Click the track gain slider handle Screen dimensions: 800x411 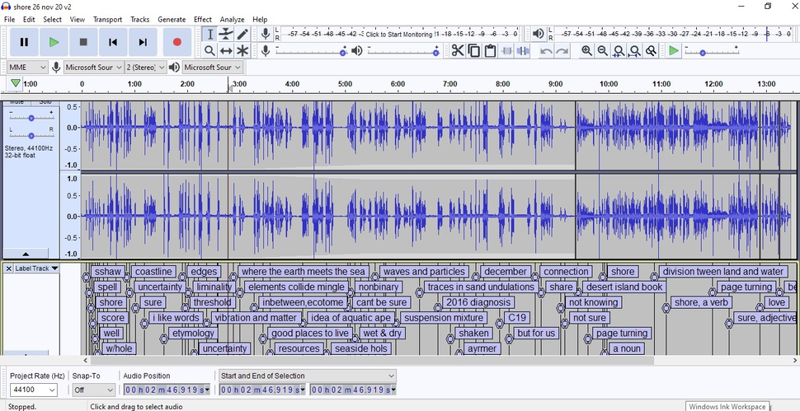[31, 119]
